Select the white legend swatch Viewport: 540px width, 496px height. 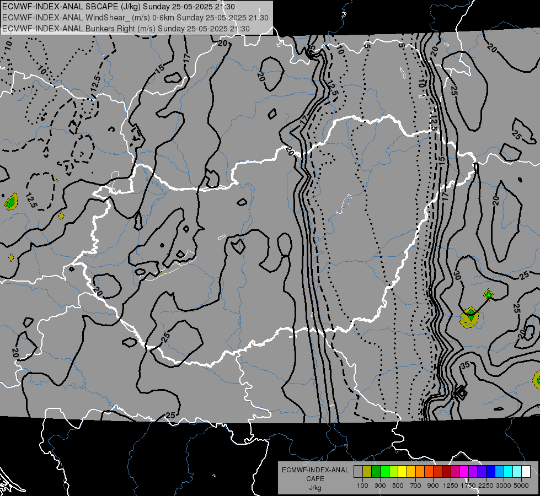pos(526,471)
